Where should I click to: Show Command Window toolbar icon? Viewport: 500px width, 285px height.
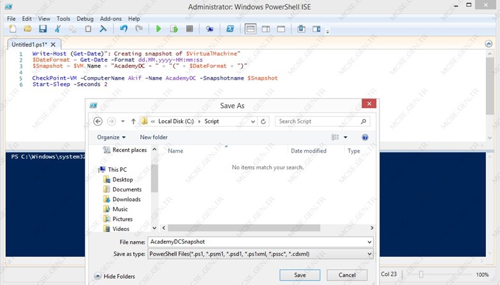(x=301, y=29)
